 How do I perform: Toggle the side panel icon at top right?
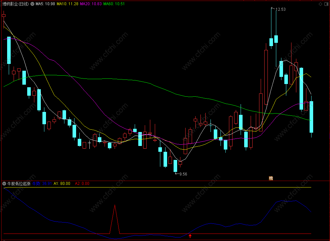326,4
